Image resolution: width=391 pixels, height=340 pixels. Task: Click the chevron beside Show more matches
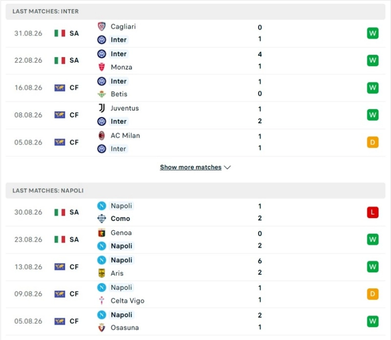(227, 167)
